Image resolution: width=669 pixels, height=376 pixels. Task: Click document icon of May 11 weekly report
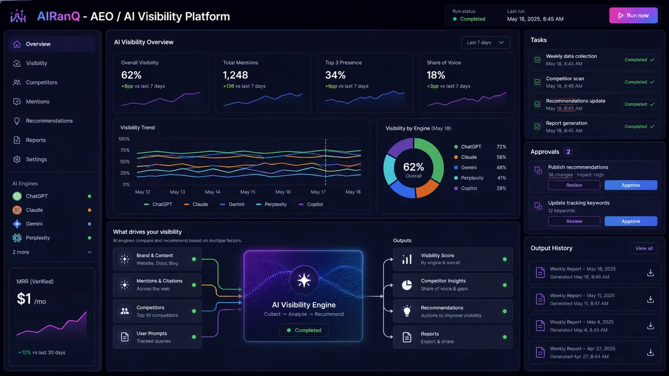click(540, 299)
